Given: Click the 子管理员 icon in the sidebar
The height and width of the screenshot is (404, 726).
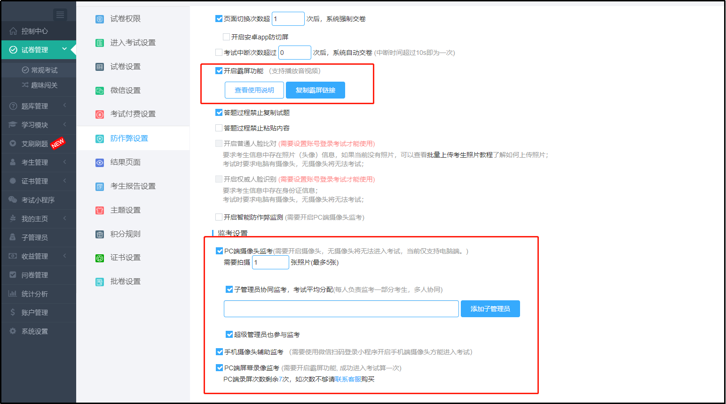Looking at the screenshot, I should click(x=13, y=237).
